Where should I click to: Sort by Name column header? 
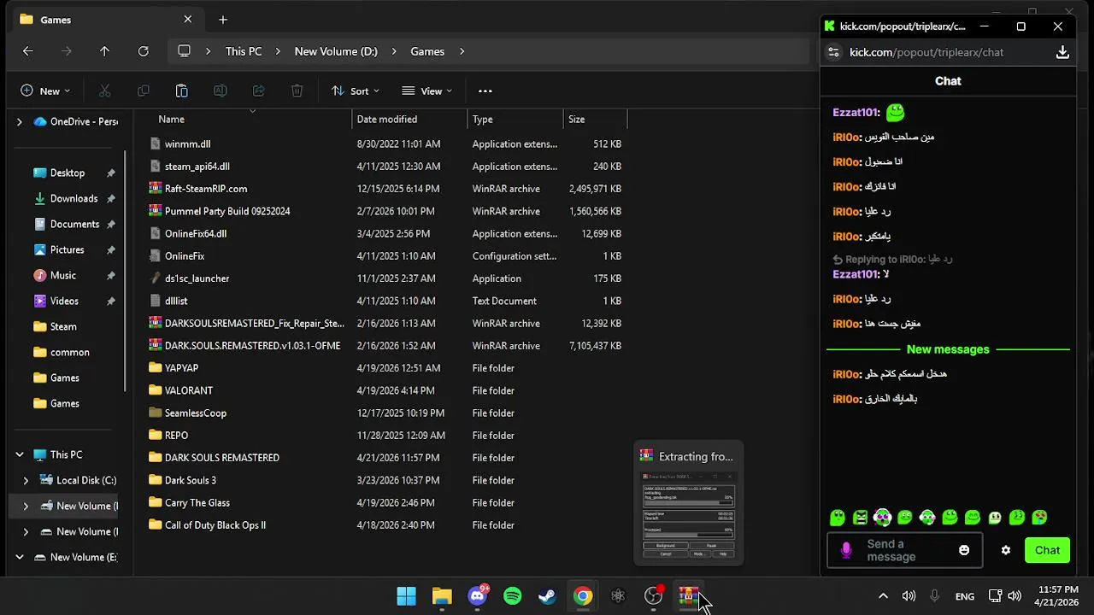click(x=171, y=120)
